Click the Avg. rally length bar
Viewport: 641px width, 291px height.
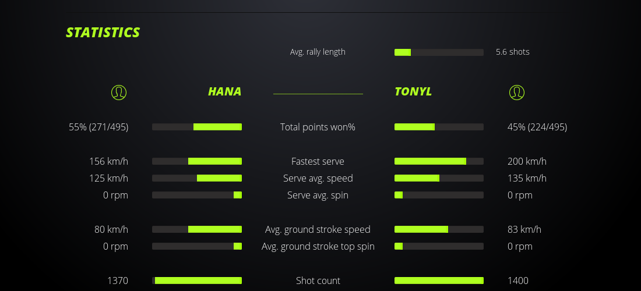tap(439, 52)
